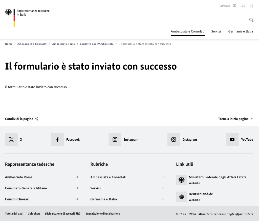Open the Tutela dei dati footer link
Screen dimensions: 259x221
tap(14, 214)
